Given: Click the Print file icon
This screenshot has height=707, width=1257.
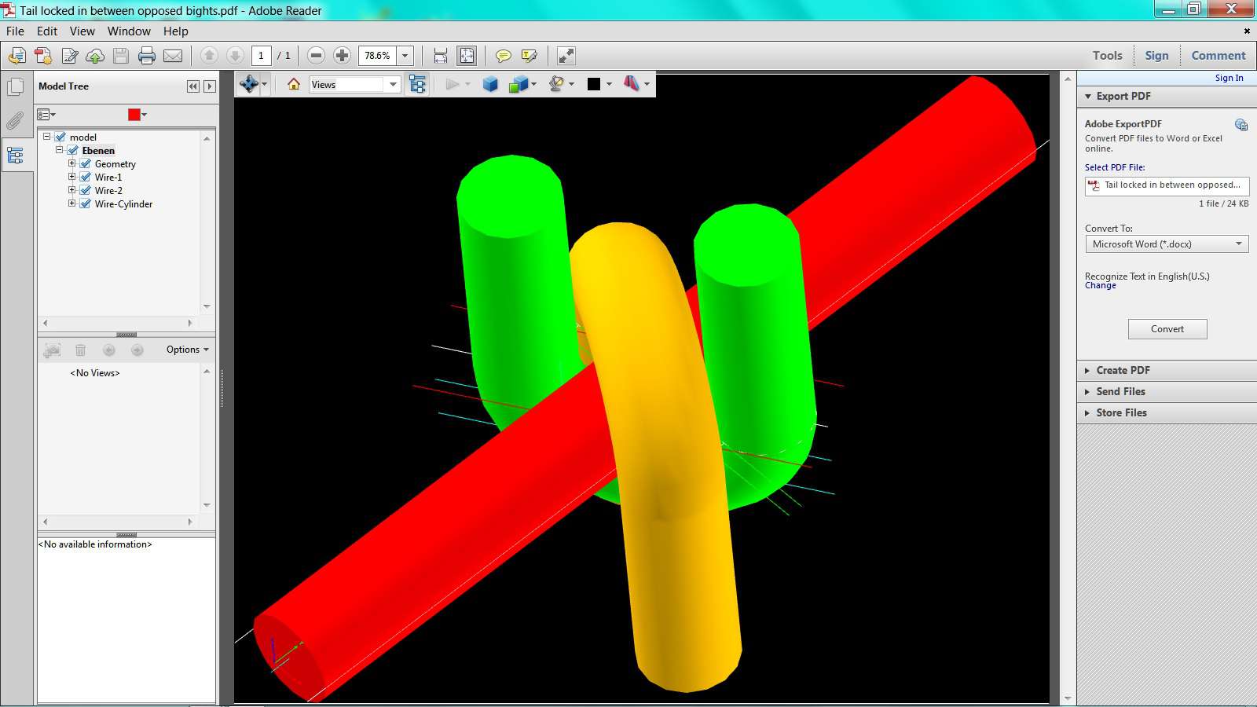Looking at the screenshot, I should (x=147, y=56).
